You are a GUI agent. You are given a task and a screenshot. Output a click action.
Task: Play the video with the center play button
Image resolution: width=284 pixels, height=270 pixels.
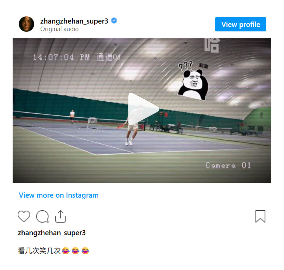point(144,109)
